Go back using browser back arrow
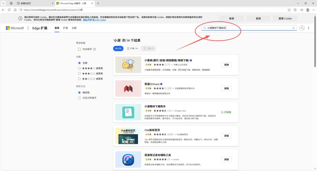 (3, 10)
